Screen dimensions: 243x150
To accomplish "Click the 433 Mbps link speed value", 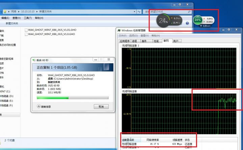I will [177, 144].
